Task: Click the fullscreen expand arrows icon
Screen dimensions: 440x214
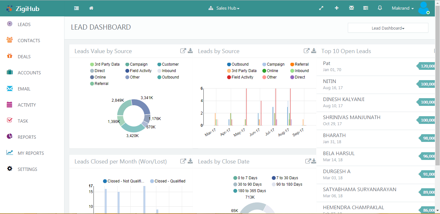Action: pyautogui.click(x=321, y=8)
